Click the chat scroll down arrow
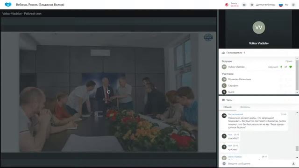299x168 pixels. click(297, 158)
